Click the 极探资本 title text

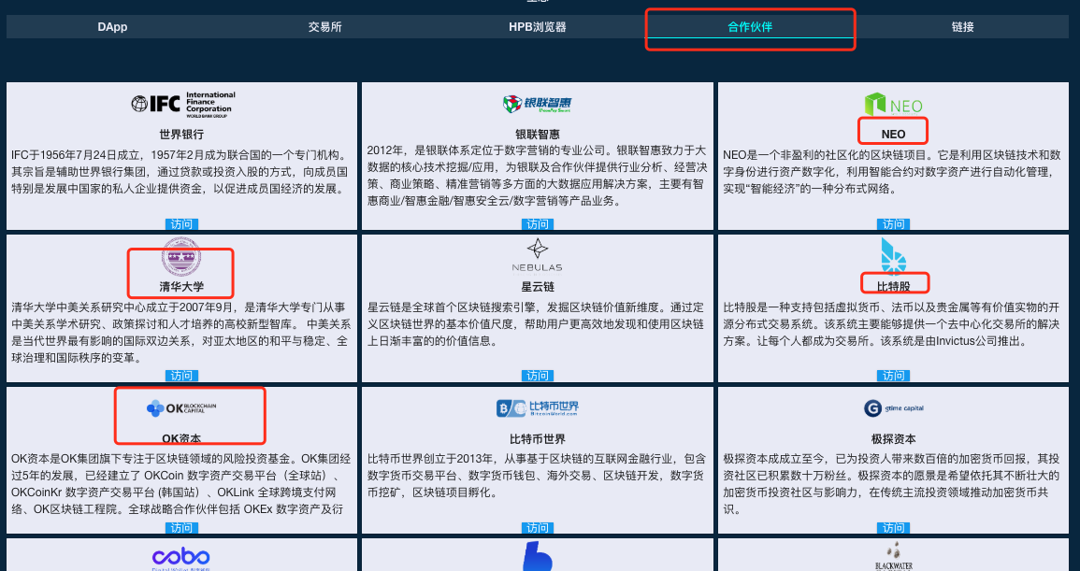point(893,438)
